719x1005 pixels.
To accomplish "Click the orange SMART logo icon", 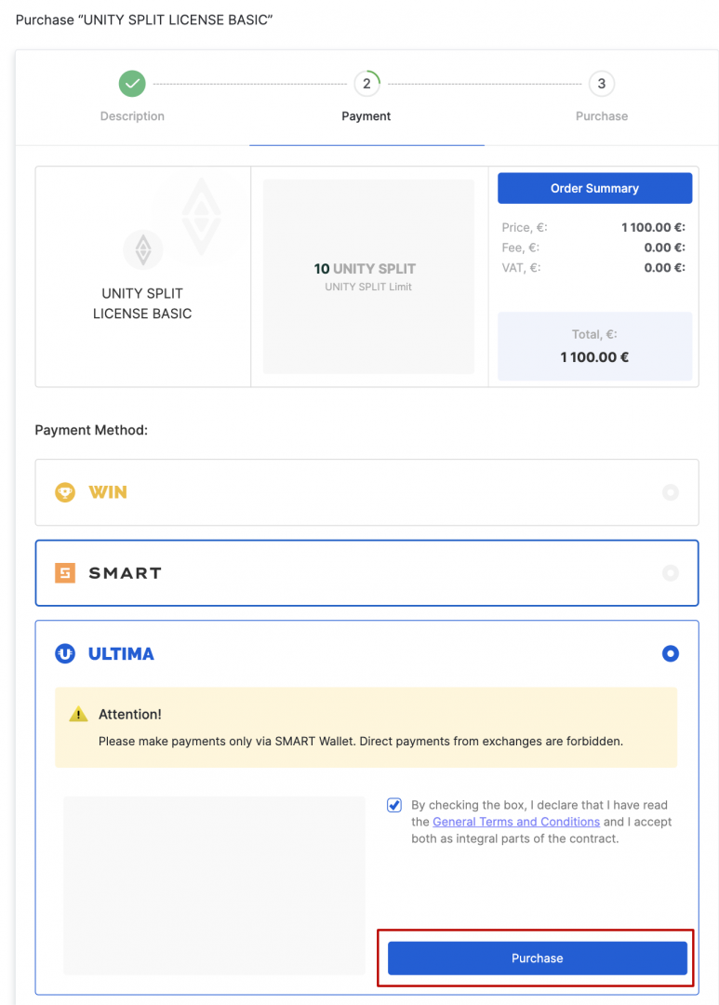I will point(65,573).
